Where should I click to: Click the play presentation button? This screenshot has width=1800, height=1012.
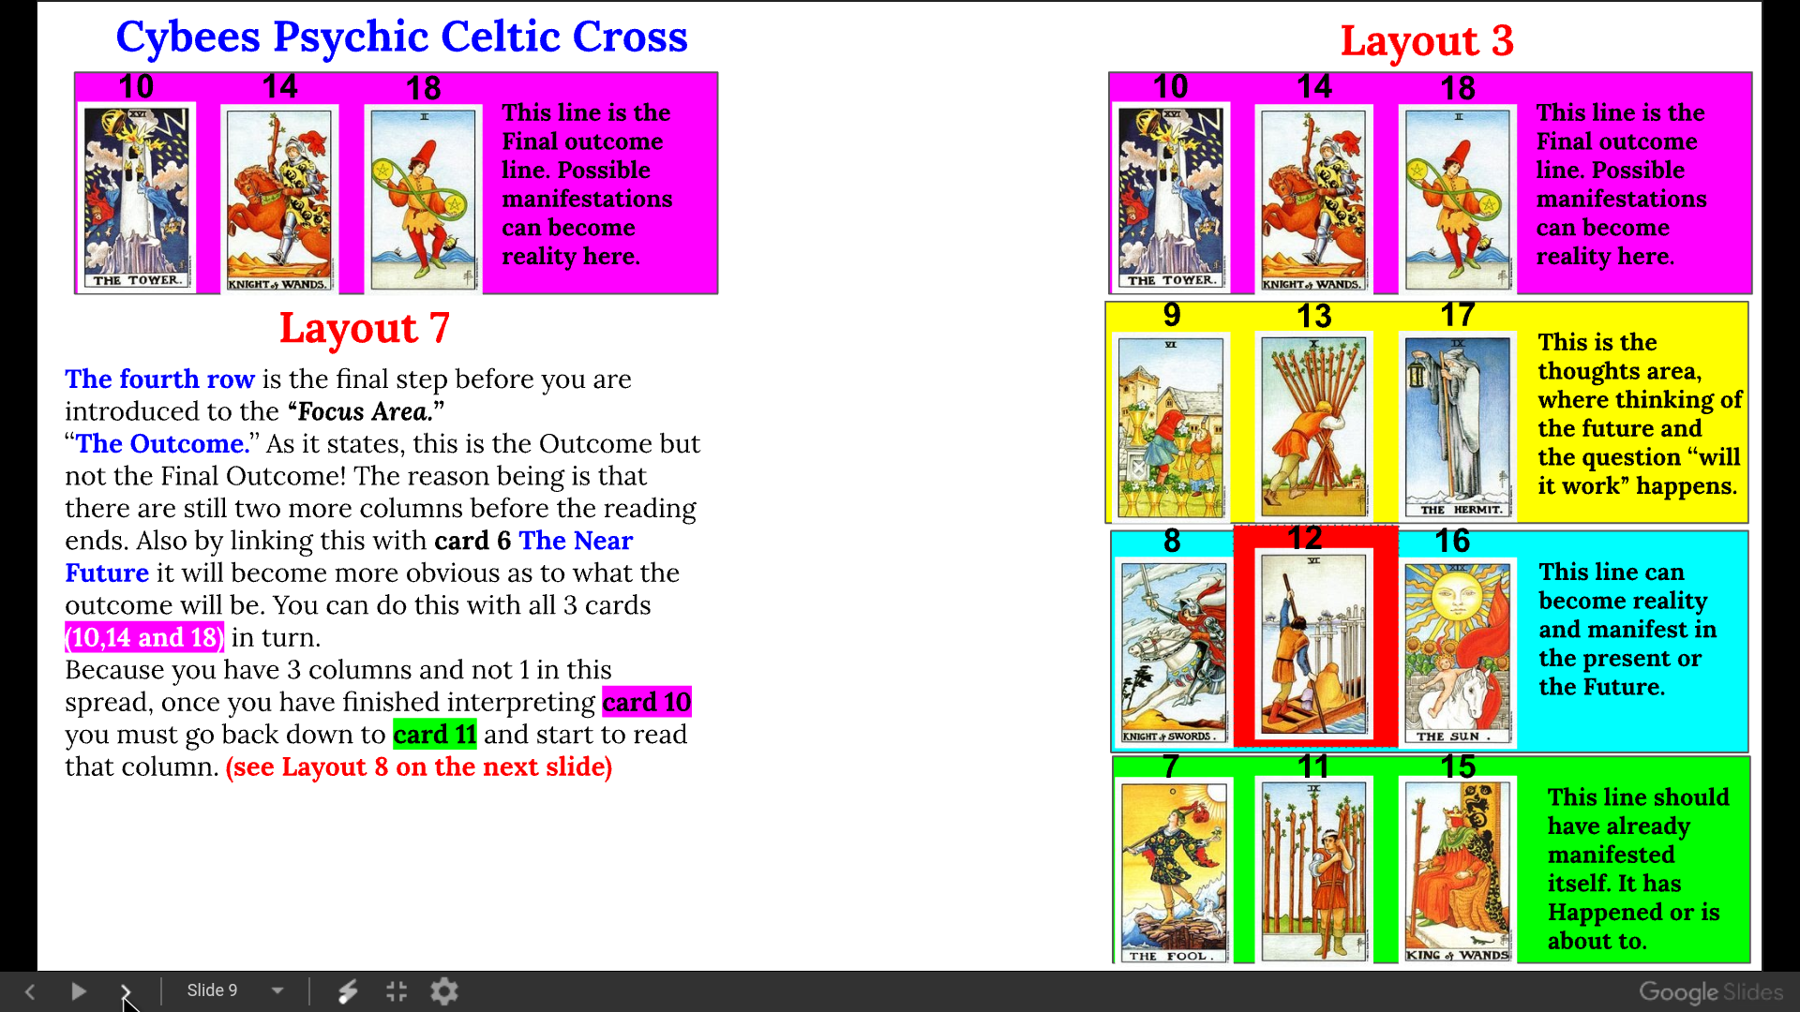click(79, 991)
